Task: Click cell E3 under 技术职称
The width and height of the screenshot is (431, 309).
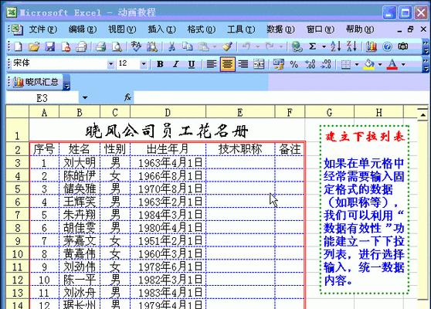Action: pos(240,163)
